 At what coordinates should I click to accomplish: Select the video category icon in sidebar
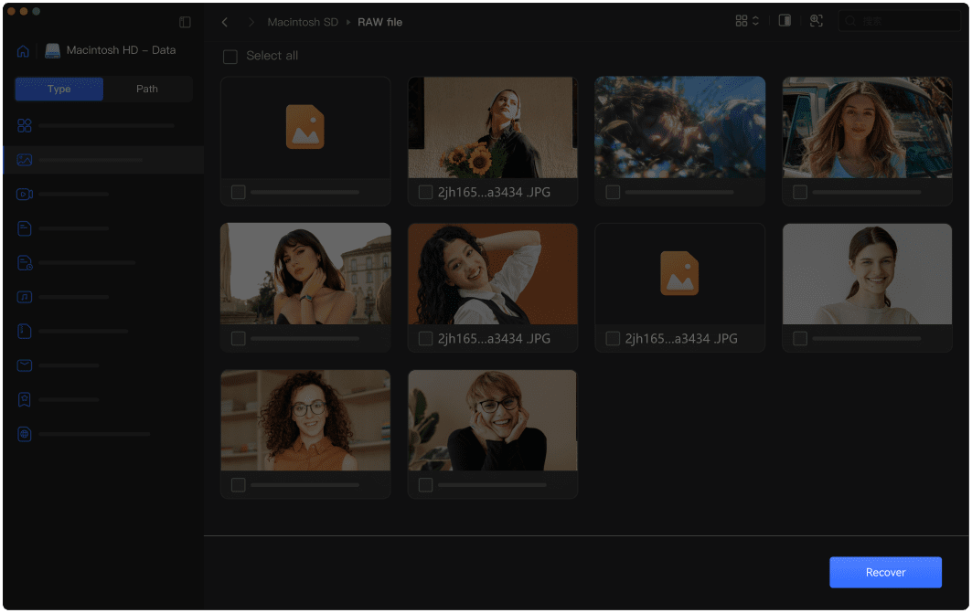pos(25,195)
